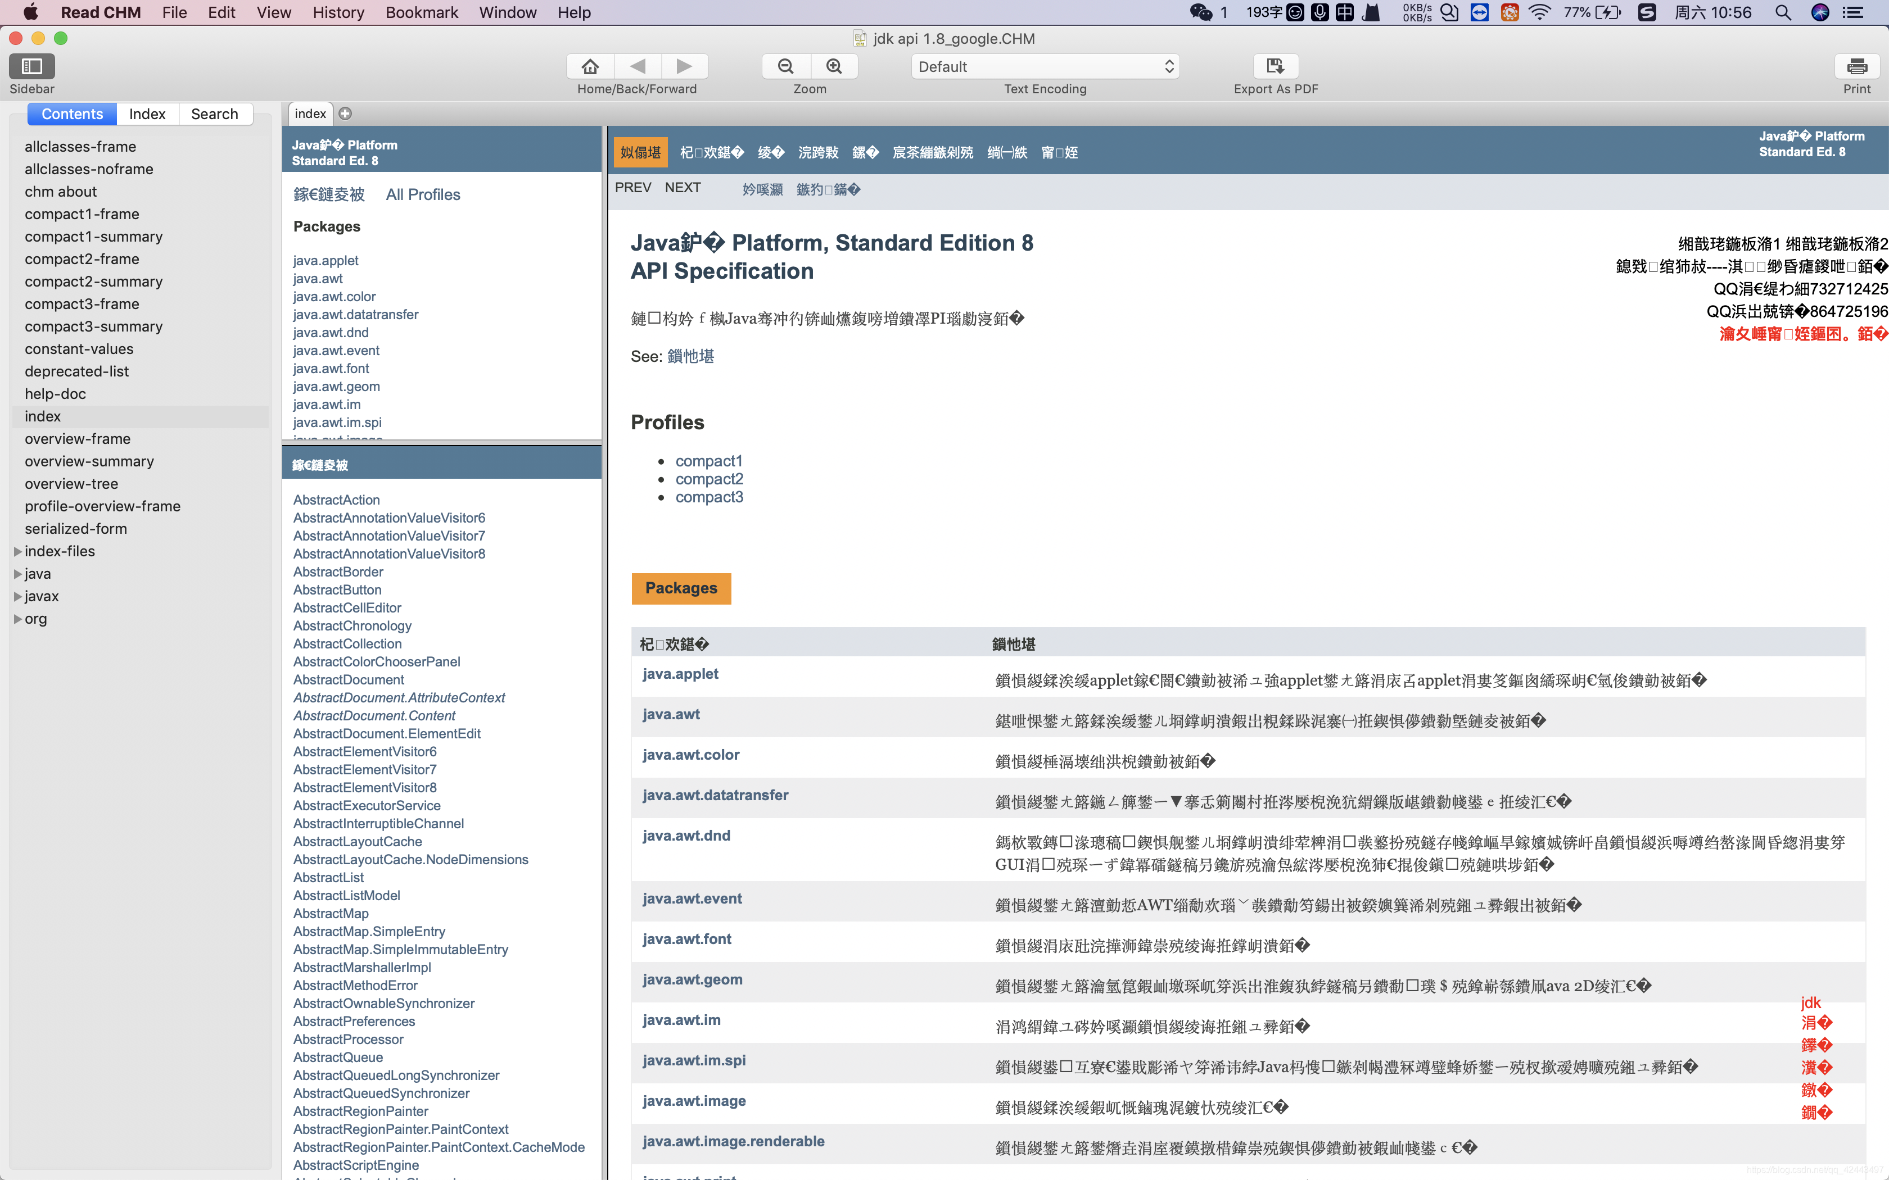
Task: Select overview-summary in Contents tree
Action: point(89,462)
